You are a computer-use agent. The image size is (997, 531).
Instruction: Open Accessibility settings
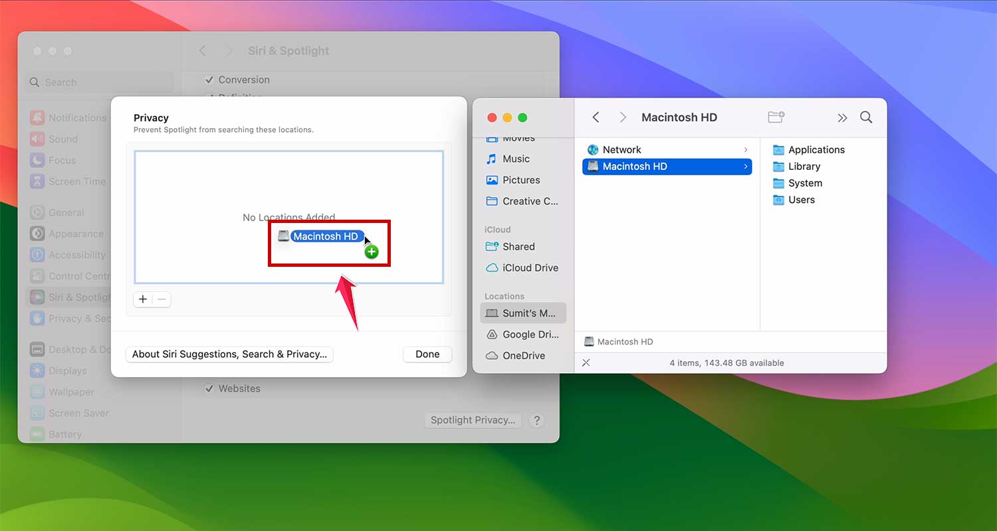(70, 255)
